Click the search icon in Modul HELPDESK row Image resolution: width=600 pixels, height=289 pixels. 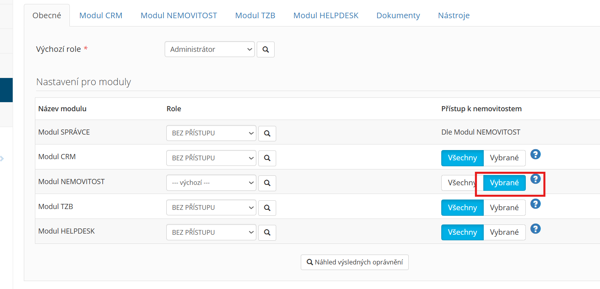click(267, 232)
